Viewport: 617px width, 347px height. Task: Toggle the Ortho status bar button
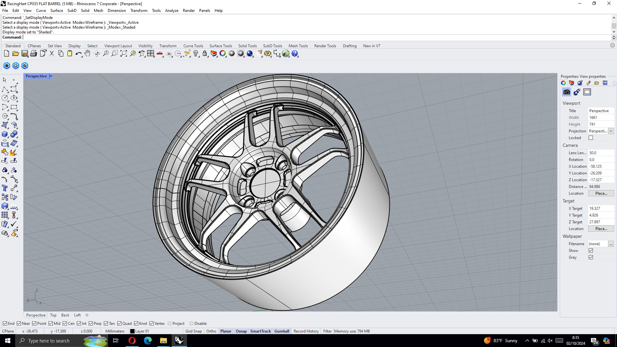click(x=211, y=331)
